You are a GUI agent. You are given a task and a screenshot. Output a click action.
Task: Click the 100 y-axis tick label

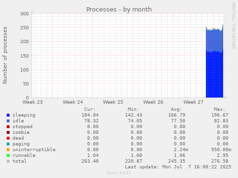tap(24, 70)
